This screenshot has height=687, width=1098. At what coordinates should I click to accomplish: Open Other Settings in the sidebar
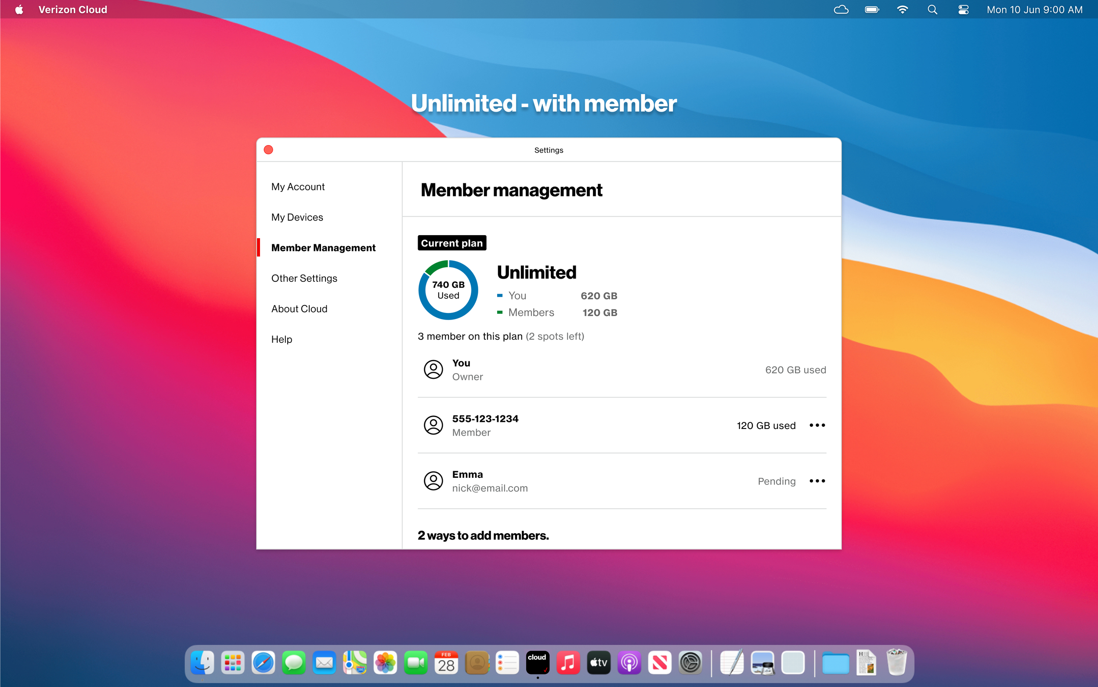click(x=304, y=278)
